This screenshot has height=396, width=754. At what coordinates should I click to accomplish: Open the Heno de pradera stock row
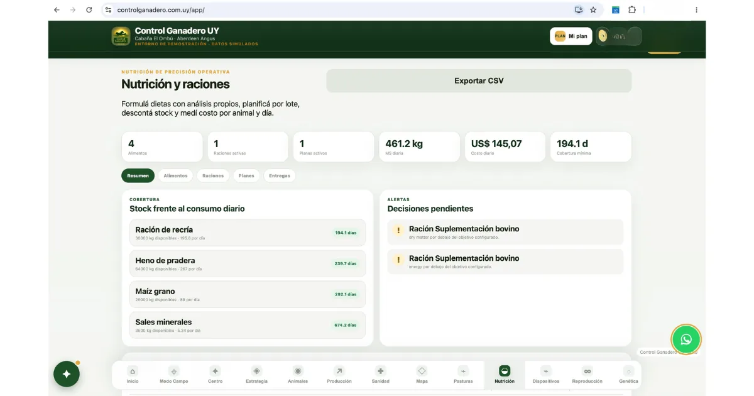click(x=248, y=263)
